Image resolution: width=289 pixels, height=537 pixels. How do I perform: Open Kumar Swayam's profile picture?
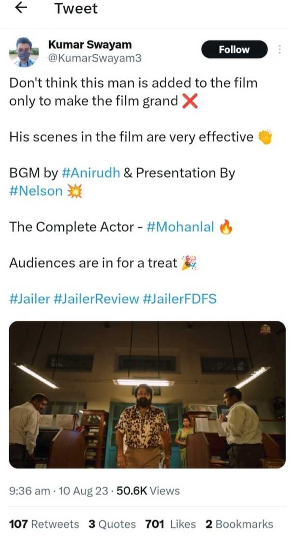coord(24,52)
